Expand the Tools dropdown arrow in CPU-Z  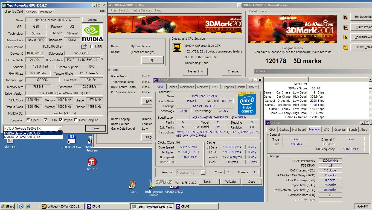click(x=217, y=182)
